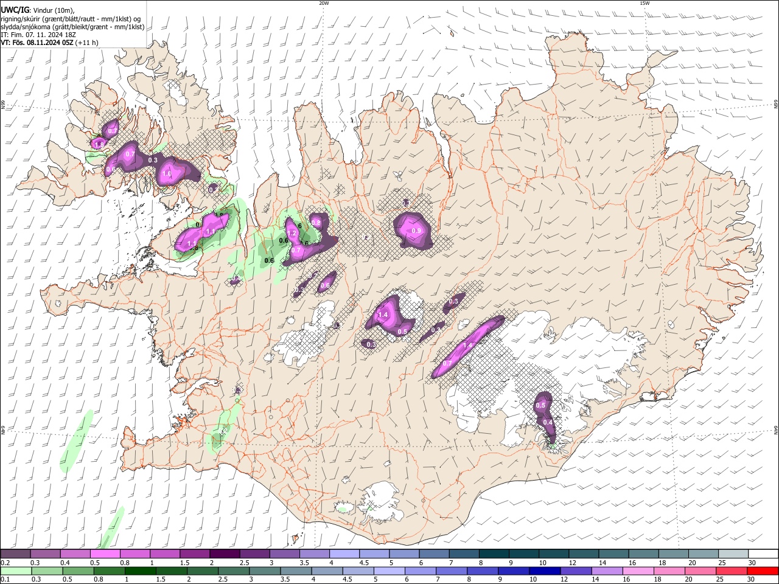This screenshot has width=779, height=584.
Task: Click the '20W' longitude label at the map's top edge
Action: pos(324,3)
